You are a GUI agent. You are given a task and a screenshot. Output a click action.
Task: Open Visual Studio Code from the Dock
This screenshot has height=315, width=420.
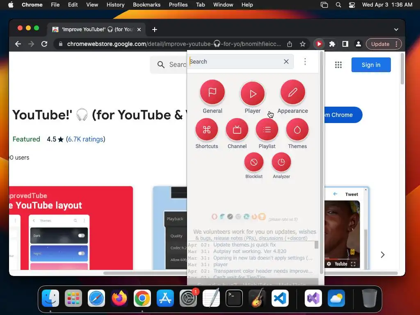(x=280, y=298)
